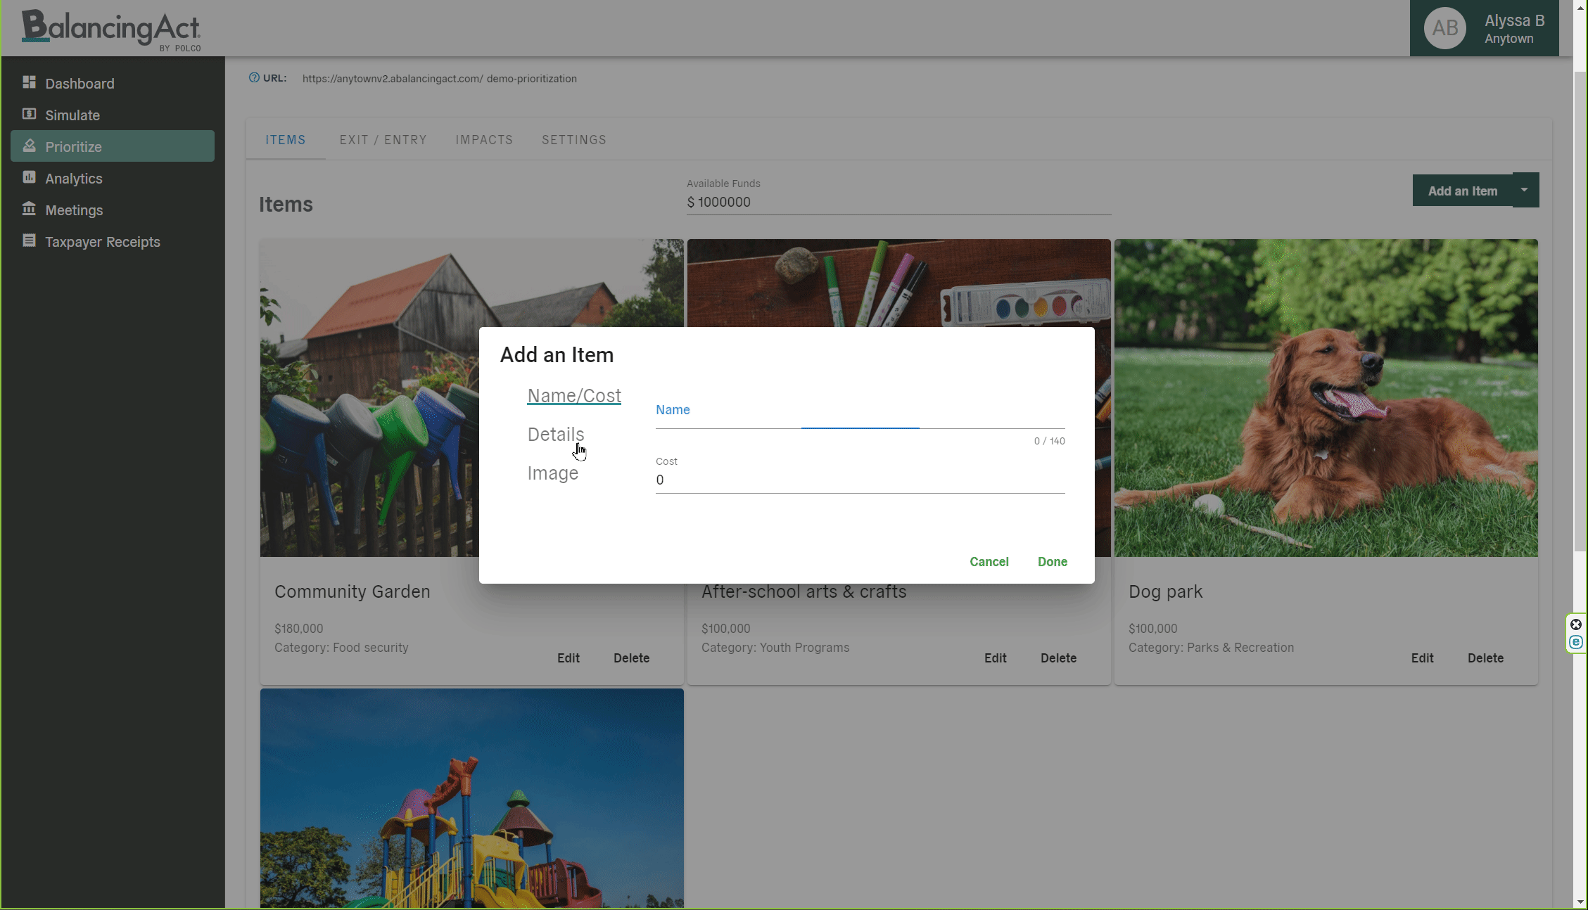Focus the Cost input field

click(859, 480)
